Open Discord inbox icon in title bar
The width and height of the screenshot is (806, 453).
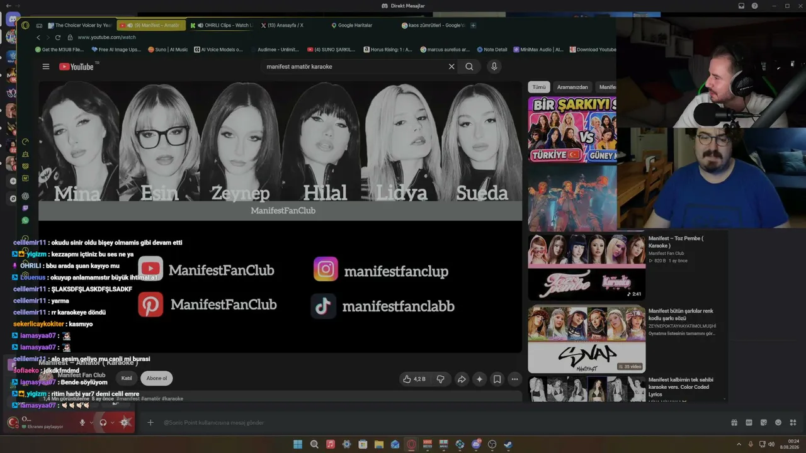click(x=742, y=6)
